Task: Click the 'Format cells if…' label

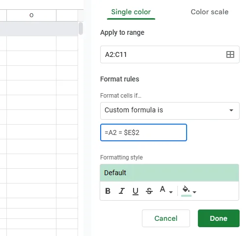Action: 121,96
